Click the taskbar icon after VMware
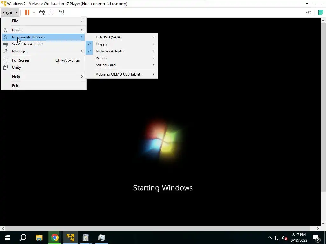The height and width of the screenshot is (244, 326). 86,238
